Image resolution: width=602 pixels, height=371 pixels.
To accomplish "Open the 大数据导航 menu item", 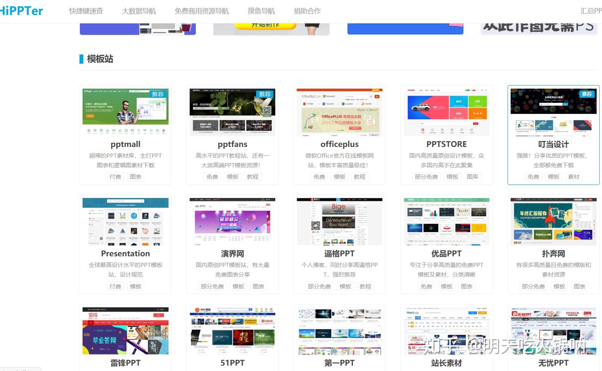I will (x=139, y=11).
